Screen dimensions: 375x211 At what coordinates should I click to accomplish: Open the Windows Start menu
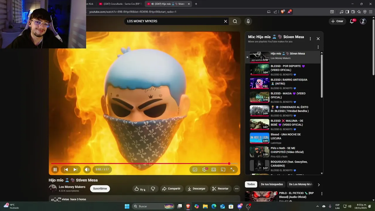tap(127, 206)
